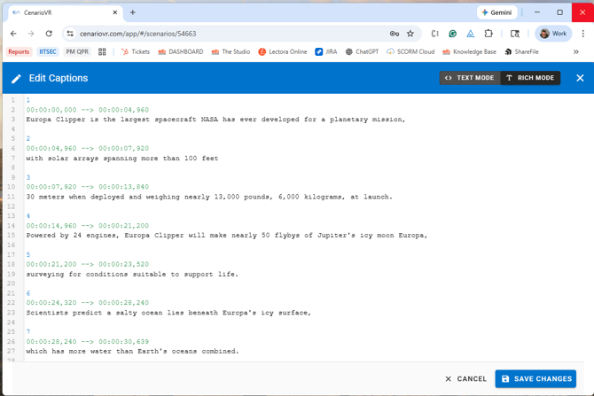This screenshot has width=594, height=396.
Task: Switch to Rich Mode
Action: coord(529,78)
